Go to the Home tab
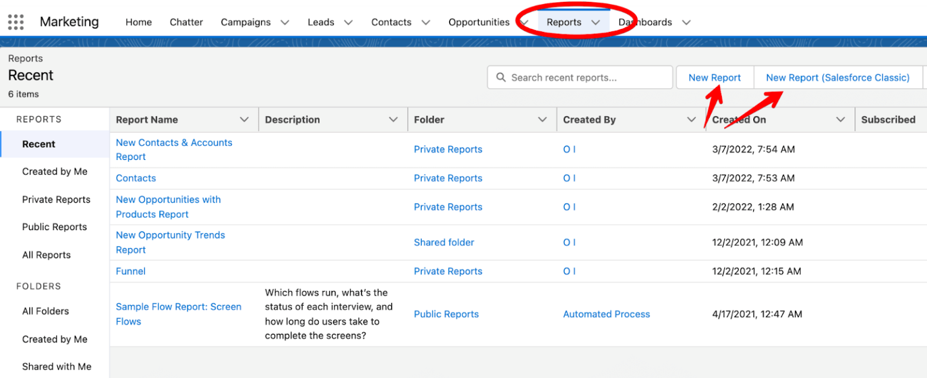The height and width of the screenshot is (378, 927). 138,22
